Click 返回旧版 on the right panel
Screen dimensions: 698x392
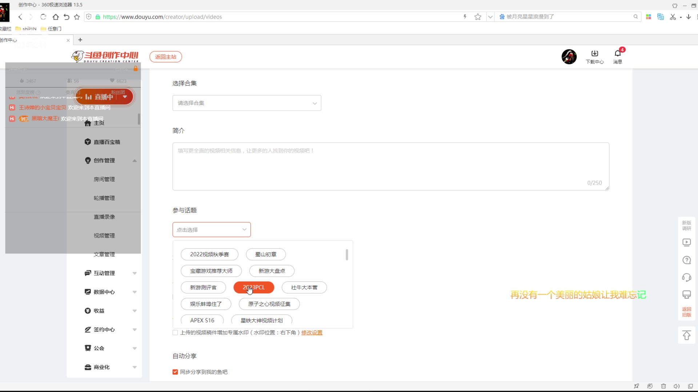point(686,312)
